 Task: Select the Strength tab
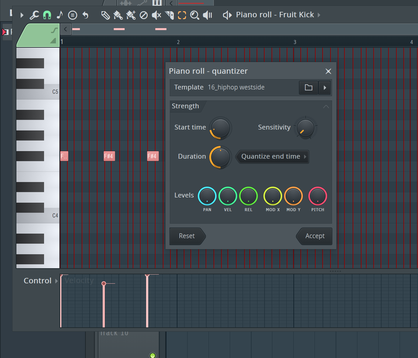pyautogui.click(x=185, y=106)
